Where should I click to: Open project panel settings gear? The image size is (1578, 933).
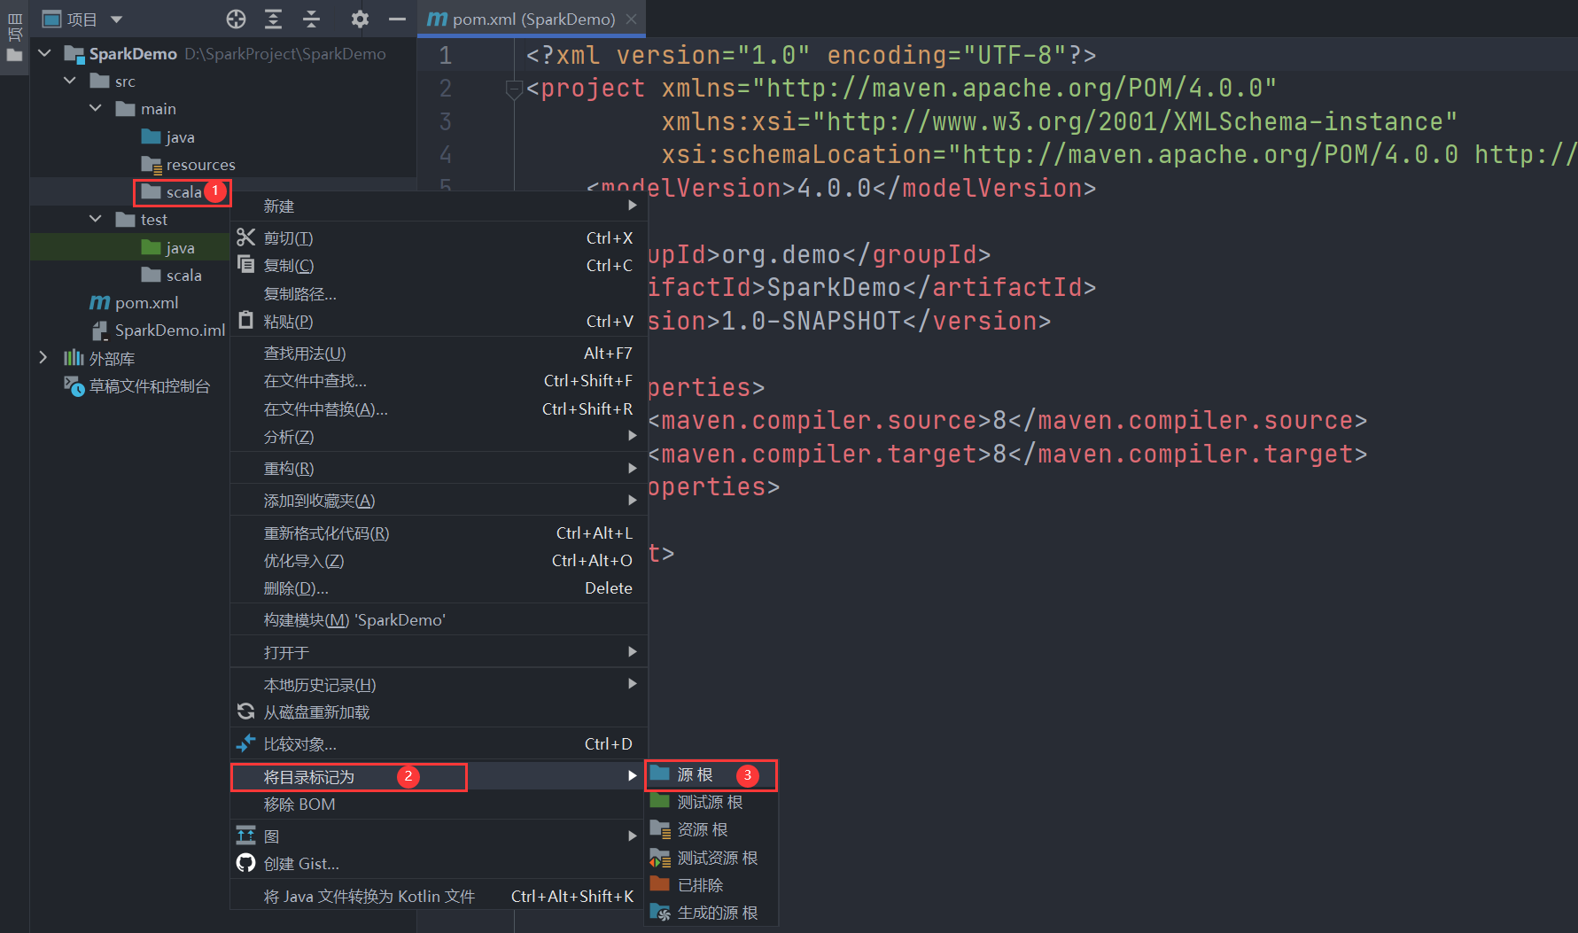[x=359, y=19]
